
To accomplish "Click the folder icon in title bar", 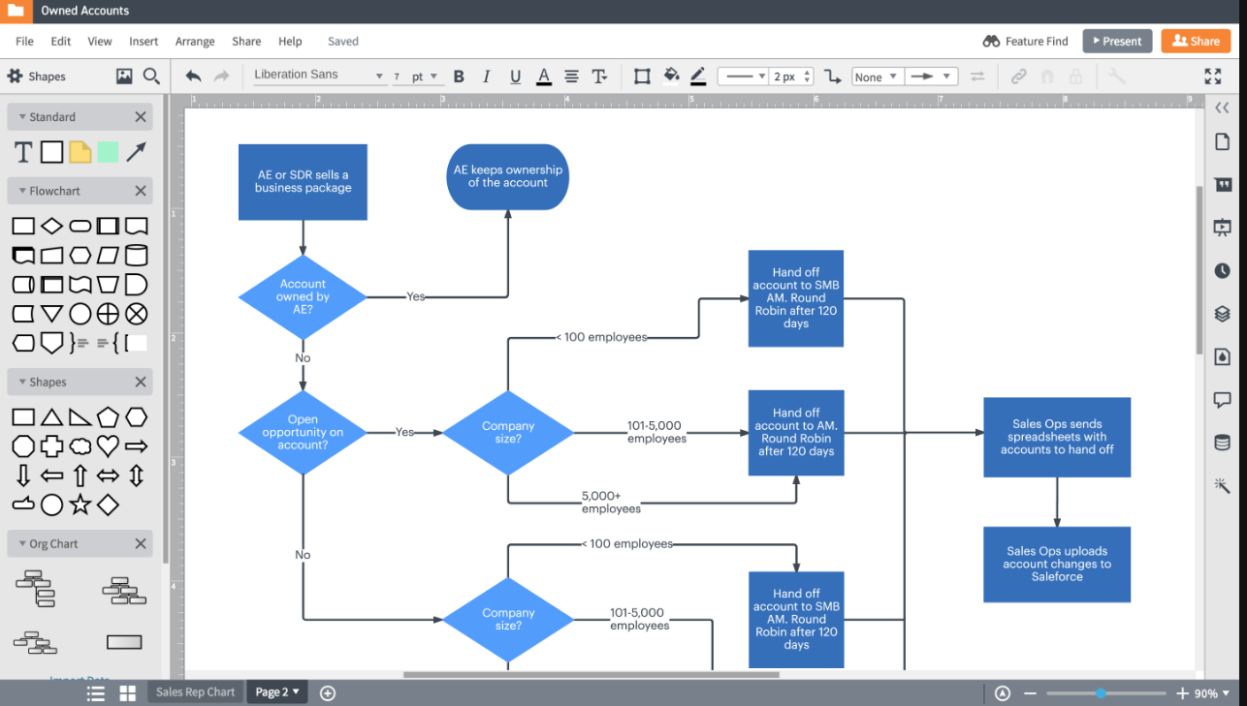I will 16,11.
